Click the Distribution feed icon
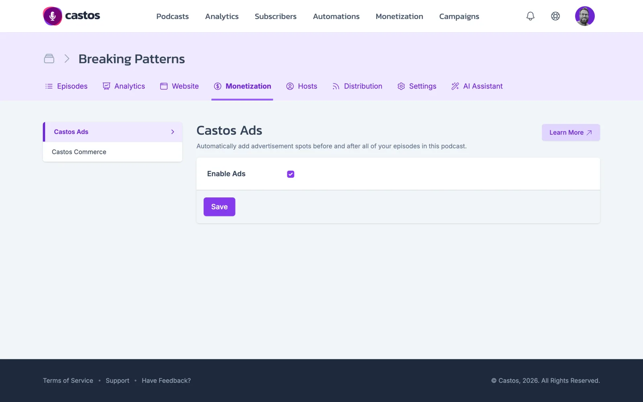 click(x=336, y=86)
